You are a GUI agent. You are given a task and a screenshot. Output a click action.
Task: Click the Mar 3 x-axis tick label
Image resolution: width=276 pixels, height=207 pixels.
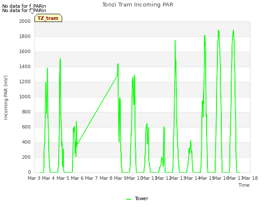coord(34,178)
